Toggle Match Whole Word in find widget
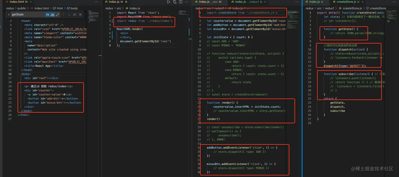Screen dimensions: 399x177 (53, 14)
